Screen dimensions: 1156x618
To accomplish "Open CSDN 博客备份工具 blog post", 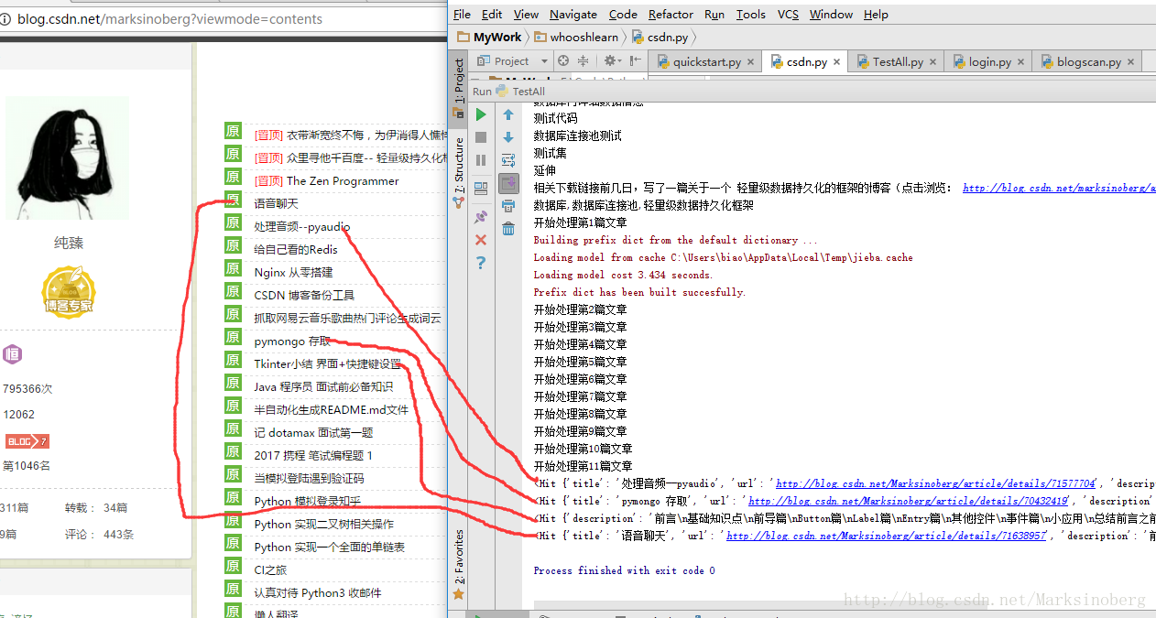I will [304, 295].
